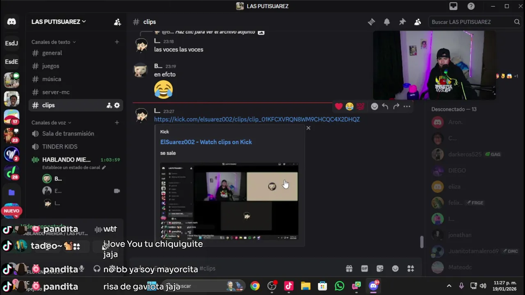Viewport: 525px width, 295px height.
Task: Show hidden system tray icons chevron
Action: 449,286
